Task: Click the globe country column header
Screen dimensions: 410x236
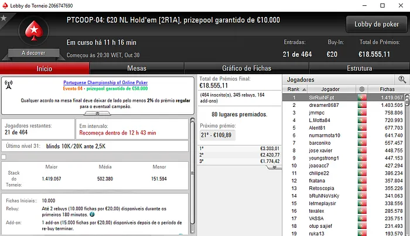Action: pyautogui.click(x=362, y=89)
